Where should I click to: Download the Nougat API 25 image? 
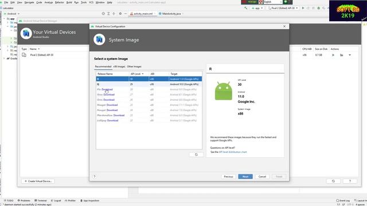[112, 105]
